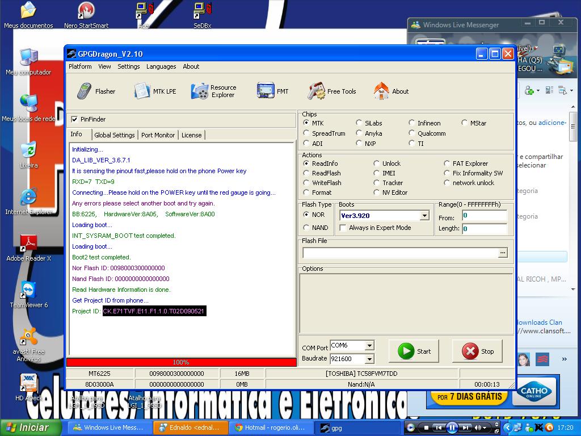The image size is (581, 436).
Task: Click the red 100% progress bar
Action: tap(181, 362)
